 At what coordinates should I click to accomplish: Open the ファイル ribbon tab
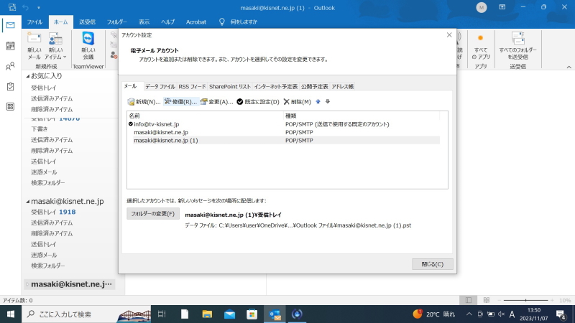coord(34,22)
